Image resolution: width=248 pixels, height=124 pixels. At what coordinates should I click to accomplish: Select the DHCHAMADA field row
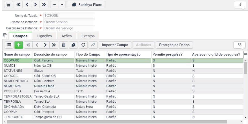click(x=123, y=107)
